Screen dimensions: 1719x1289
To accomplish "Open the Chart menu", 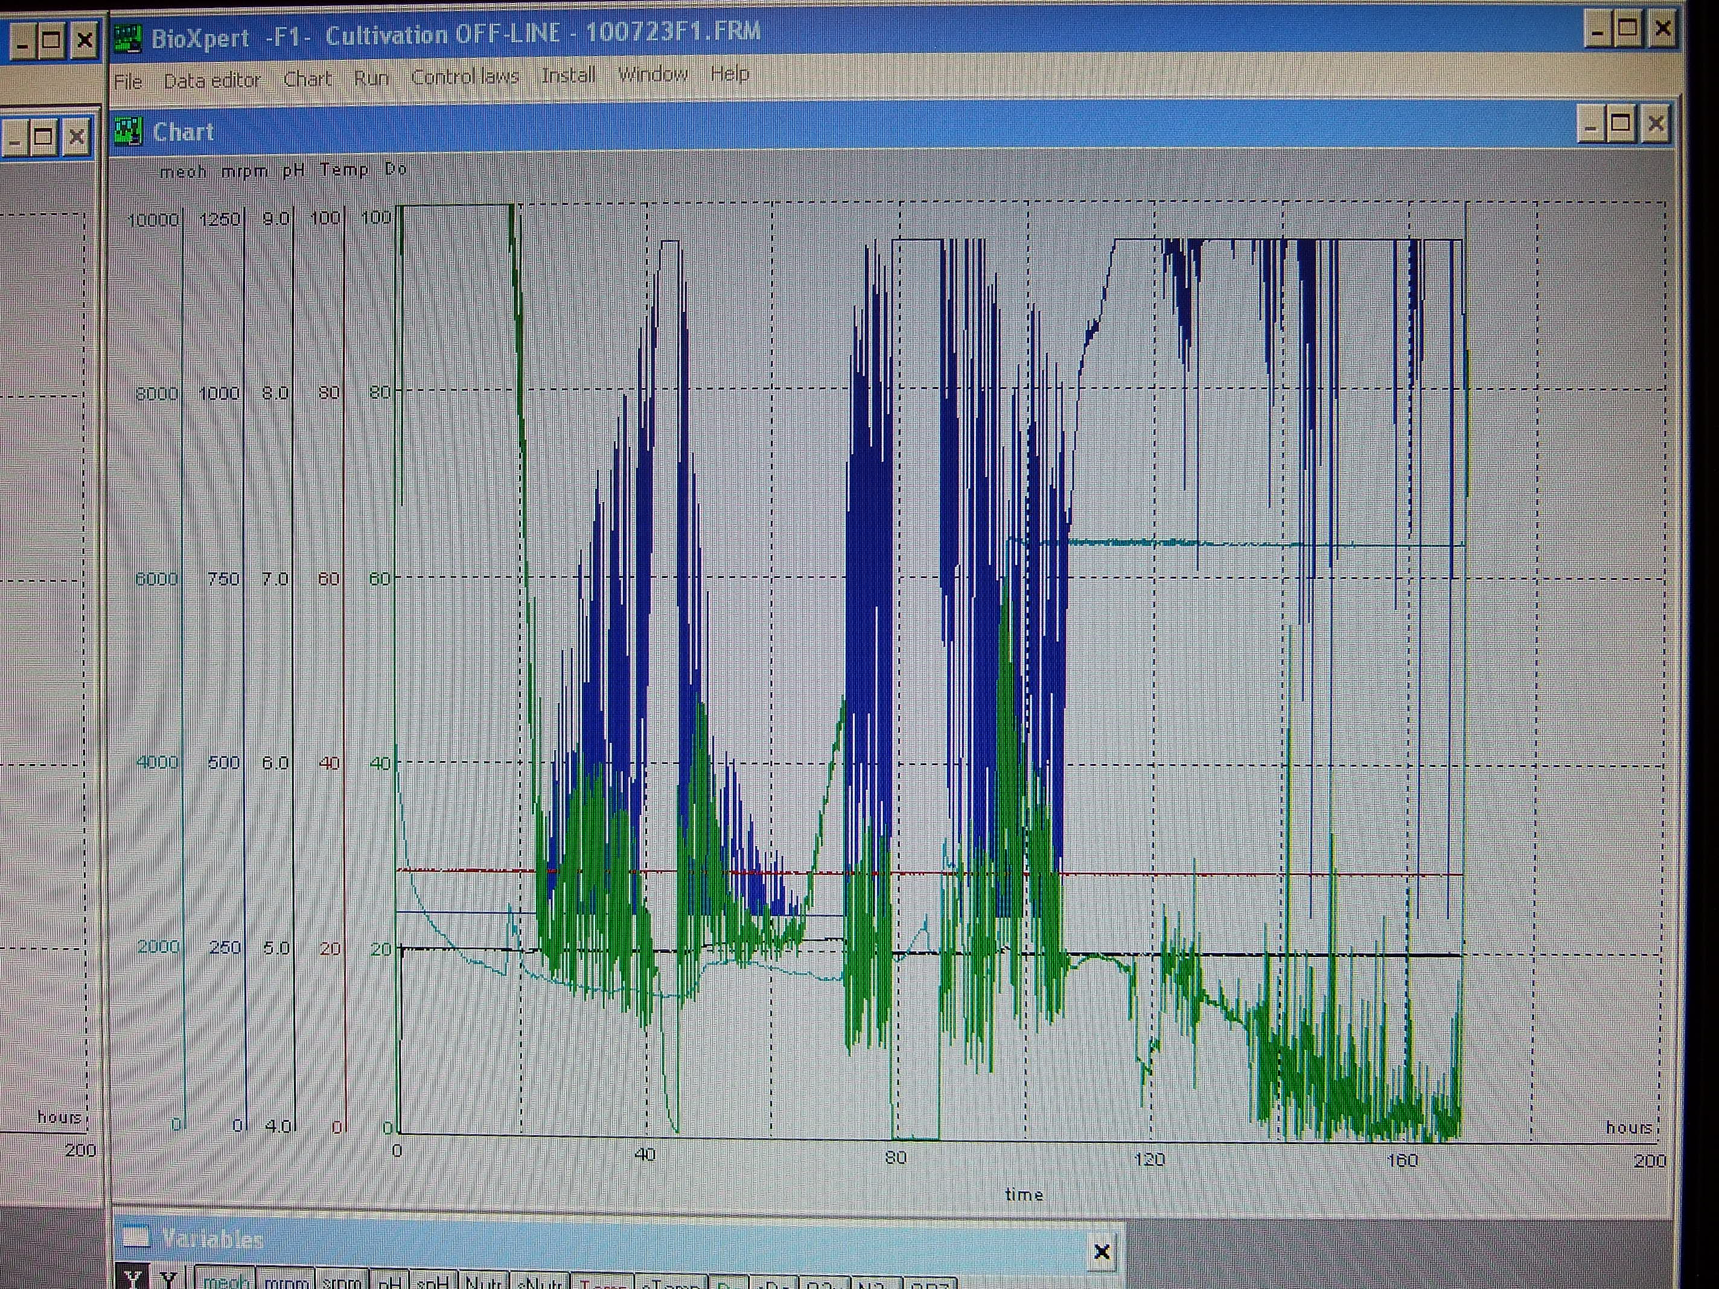I will pos(308,79).
